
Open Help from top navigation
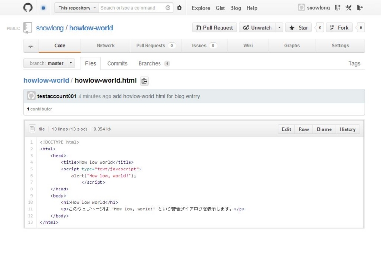pyautogui.click(x=252, y=8)
